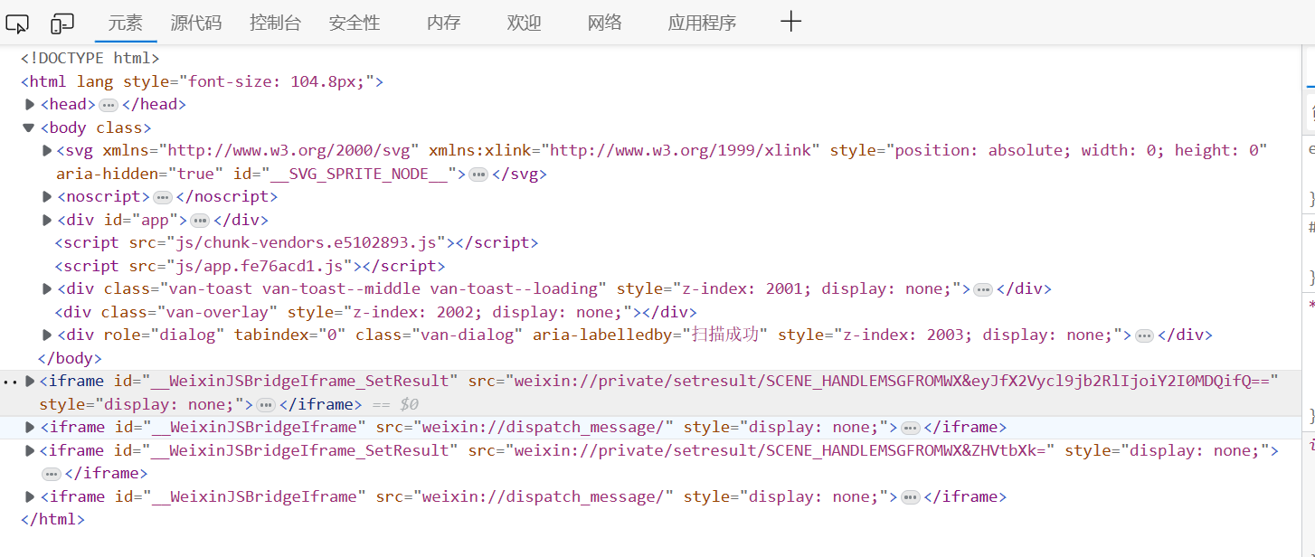Expand the last WeixinJSBridgeIframe element
The width and height of the screenshot is (1315, 557).
28,496
